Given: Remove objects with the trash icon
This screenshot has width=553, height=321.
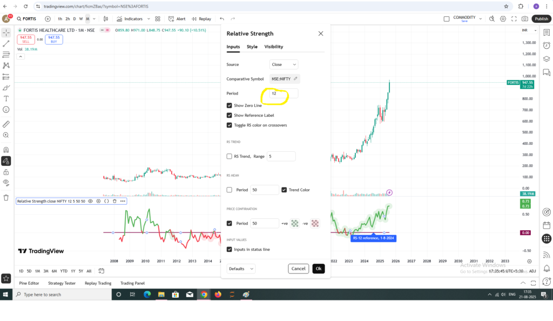Looking at the screenshot, I should click(x=6, y=198).
